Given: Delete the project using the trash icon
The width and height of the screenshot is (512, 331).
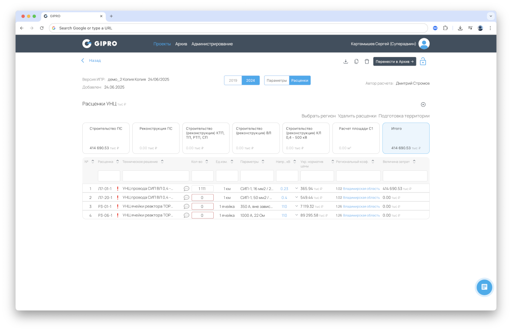Looking at the screenshot, I should (367, 61).
